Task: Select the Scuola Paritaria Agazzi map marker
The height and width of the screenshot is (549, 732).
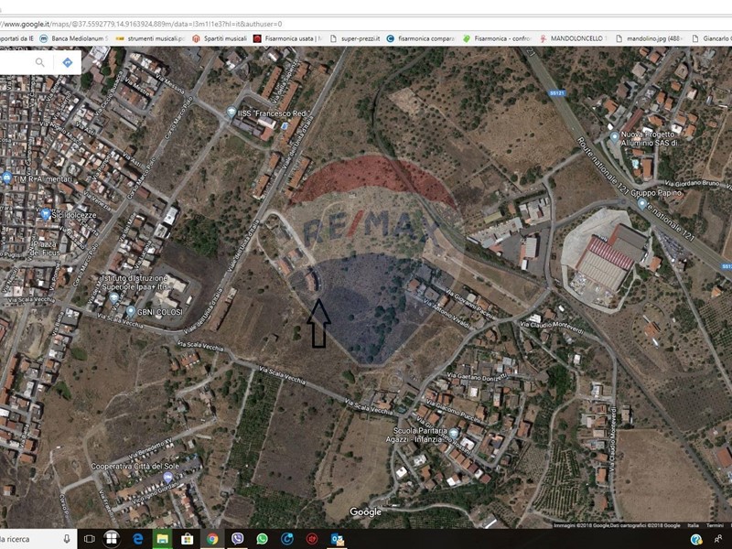Action: click(454, 432)
